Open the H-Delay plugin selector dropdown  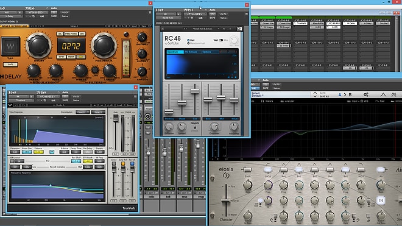pos(11,16)
